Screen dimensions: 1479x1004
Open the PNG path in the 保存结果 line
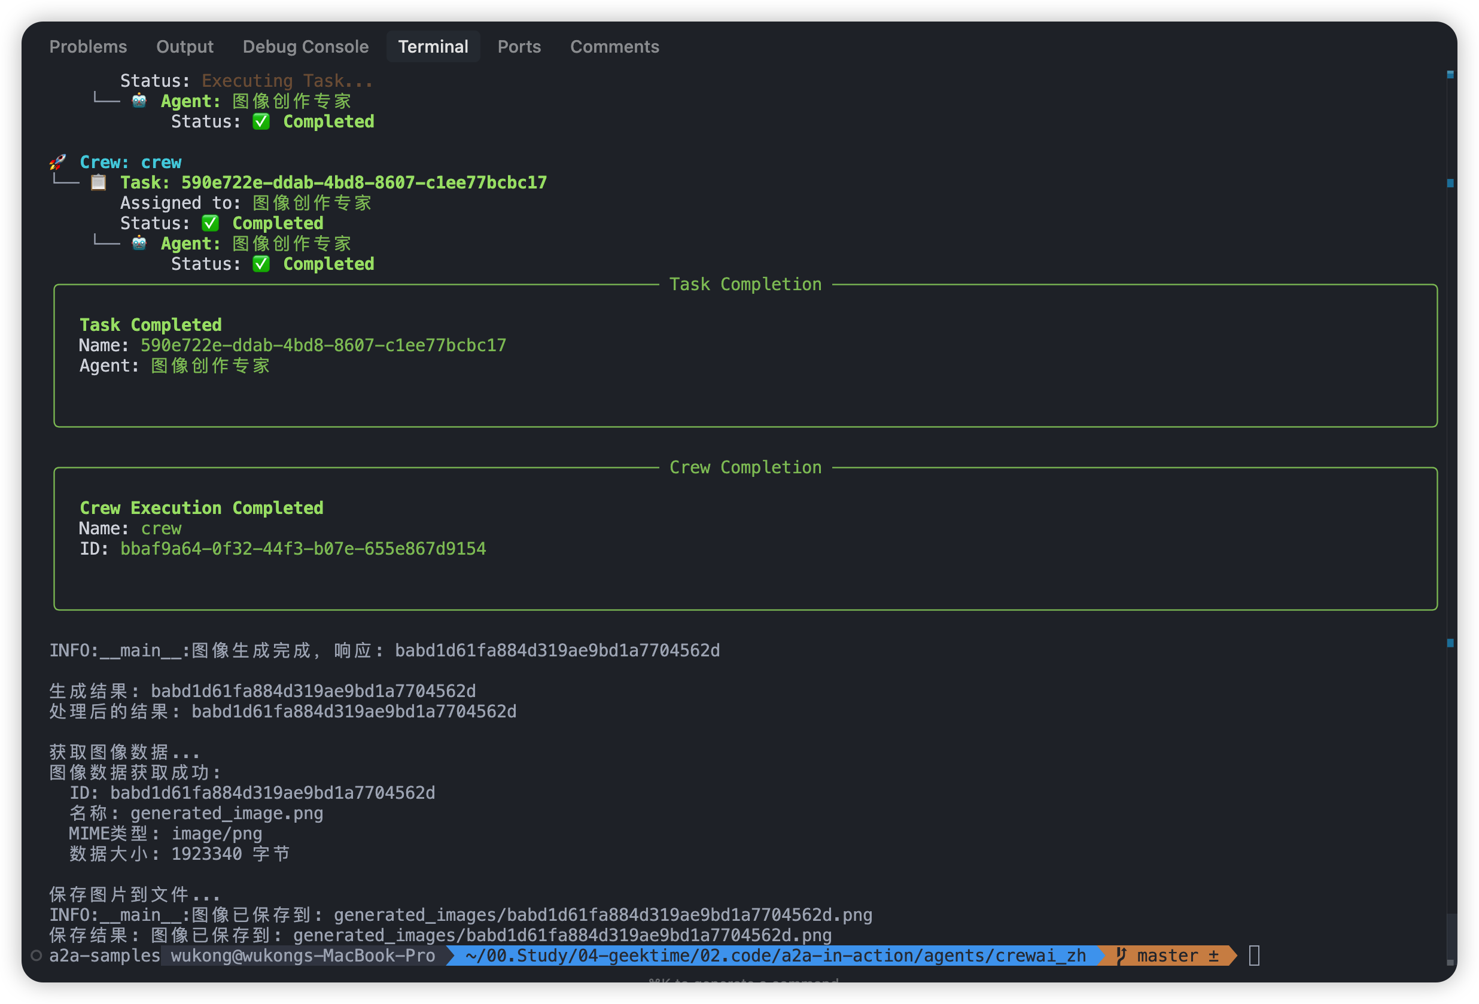click(561, 935)
